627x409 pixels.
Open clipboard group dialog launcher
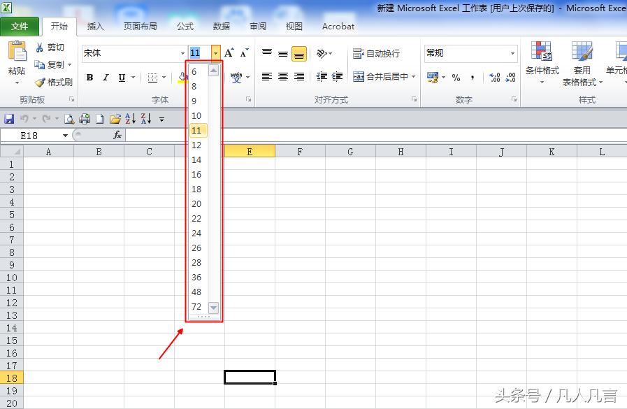pyautogui.click(x=71, y=99)
